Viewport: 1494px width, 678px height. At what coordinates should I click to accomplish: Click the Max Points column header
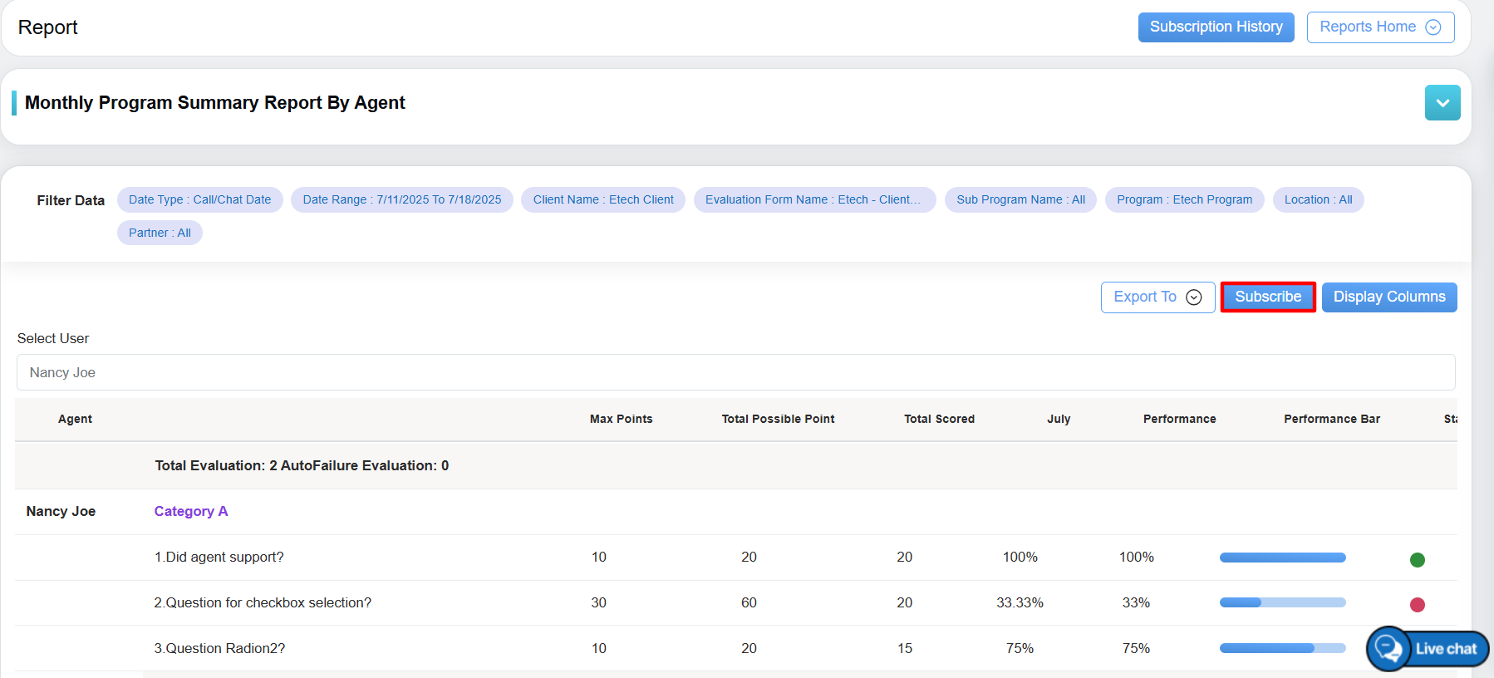tap(621, 420)
